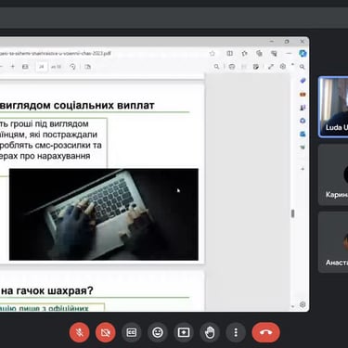Image resolution: width=348 pixels, height=348 pixels.
Task: Click the favorite star in address bar
Action: (x=213, y=54)
